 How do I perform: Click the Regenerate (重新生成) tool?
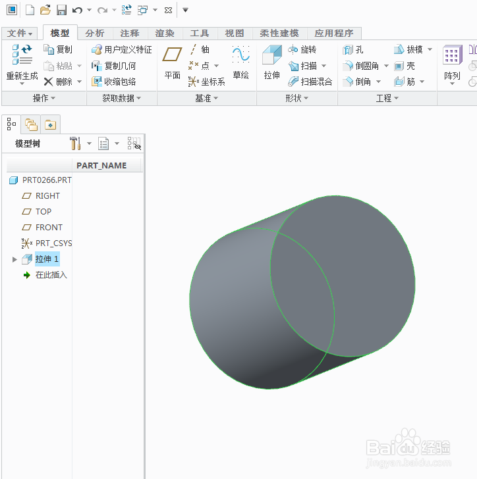[22, 64]
